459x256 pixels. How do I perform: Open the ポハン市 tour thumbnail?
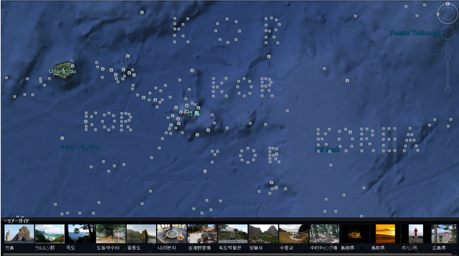pos(416,234)
